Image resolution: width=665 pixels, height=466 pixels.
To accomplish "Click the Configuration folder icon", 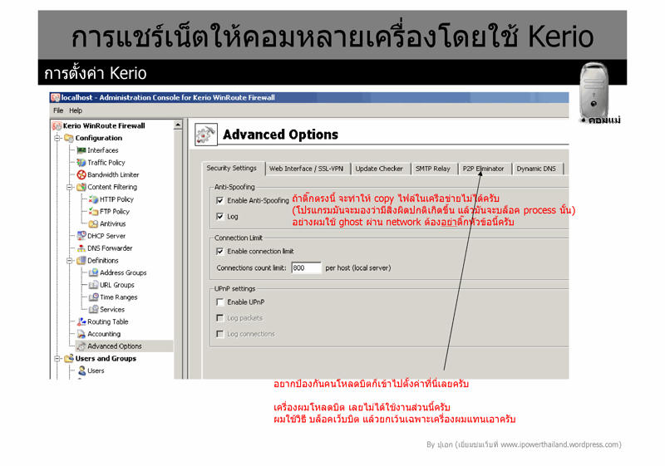I will (x=69, y=138).
